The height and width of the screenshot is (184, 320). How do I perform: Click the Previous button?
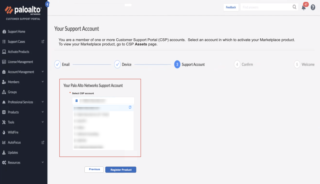point(94,169)
